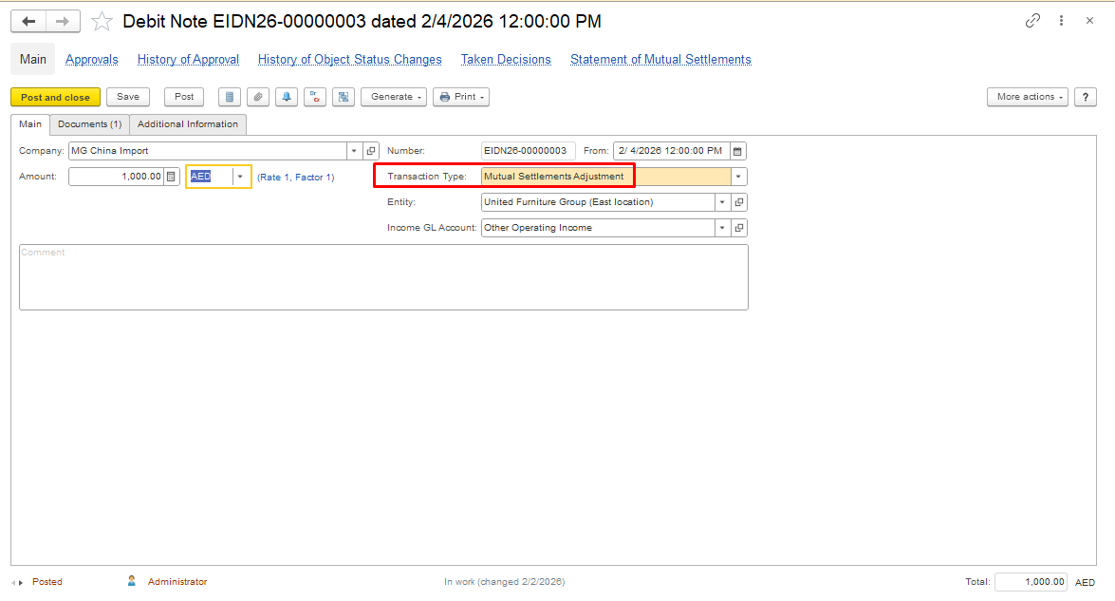
Task: Show Dr/Cr accounting entries icon
Action: pos(315,97)
